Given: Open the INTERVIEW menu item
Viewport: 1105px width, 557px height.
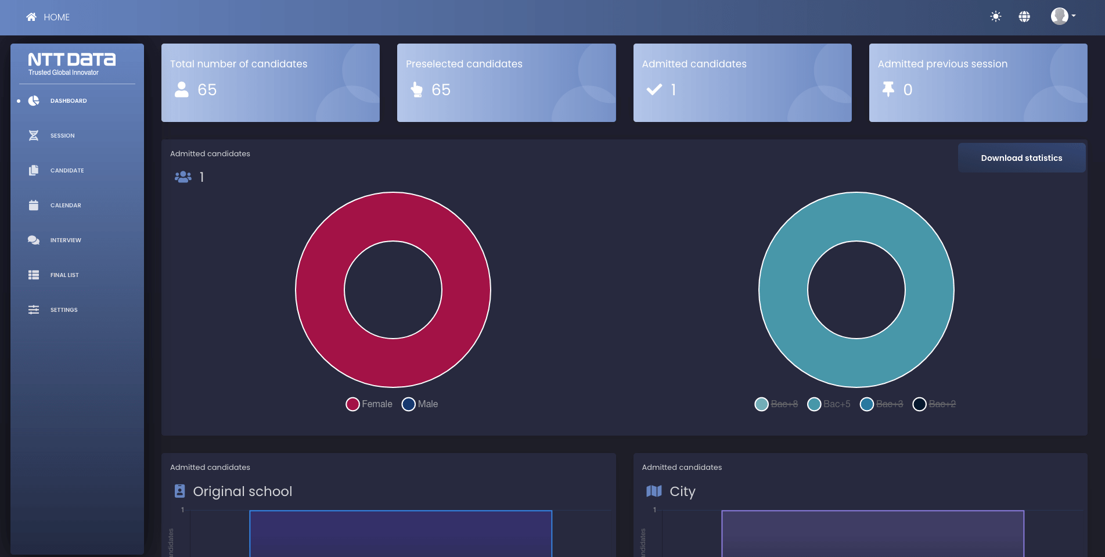Looking at the screenshot, I should click(66, 240).
